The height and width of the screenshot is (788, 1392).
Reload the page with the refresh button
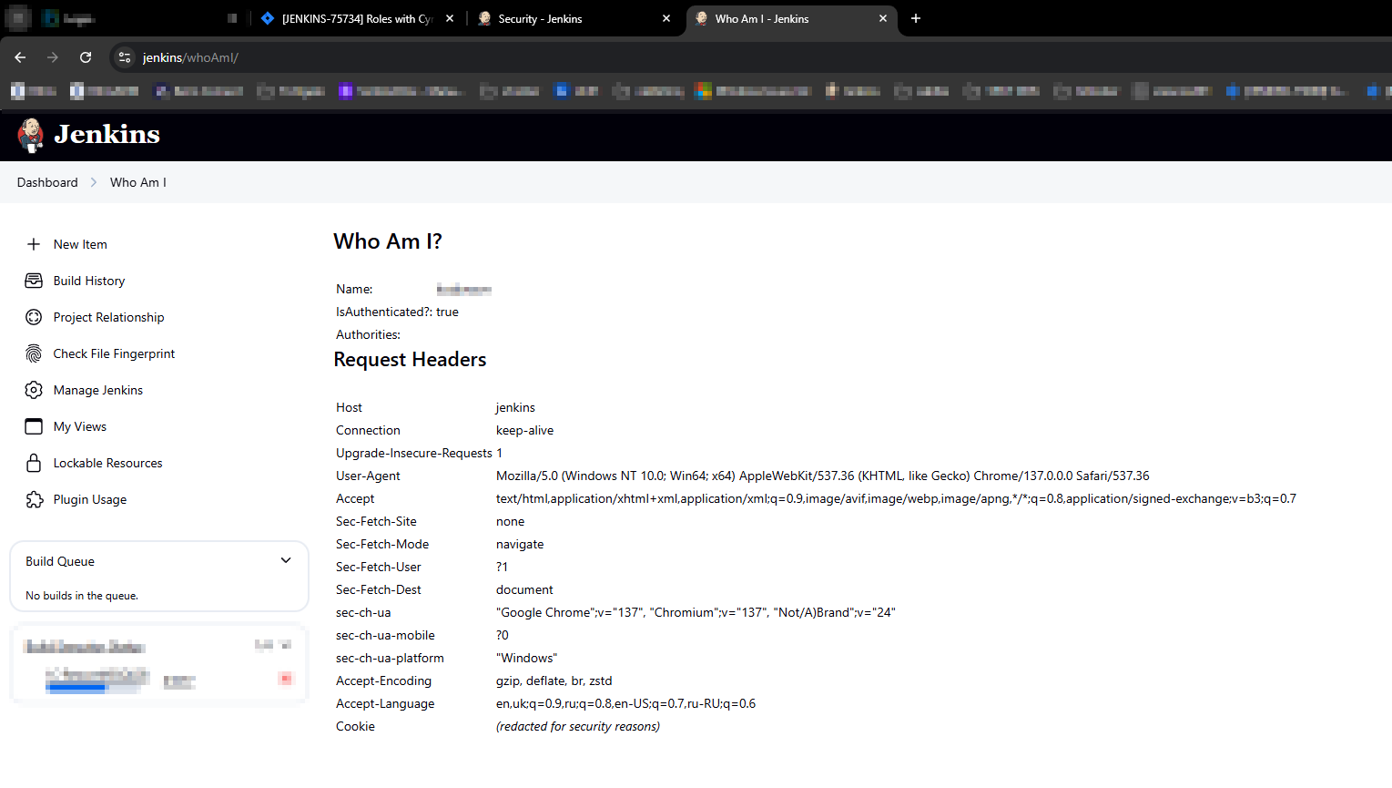pos(86,57)
